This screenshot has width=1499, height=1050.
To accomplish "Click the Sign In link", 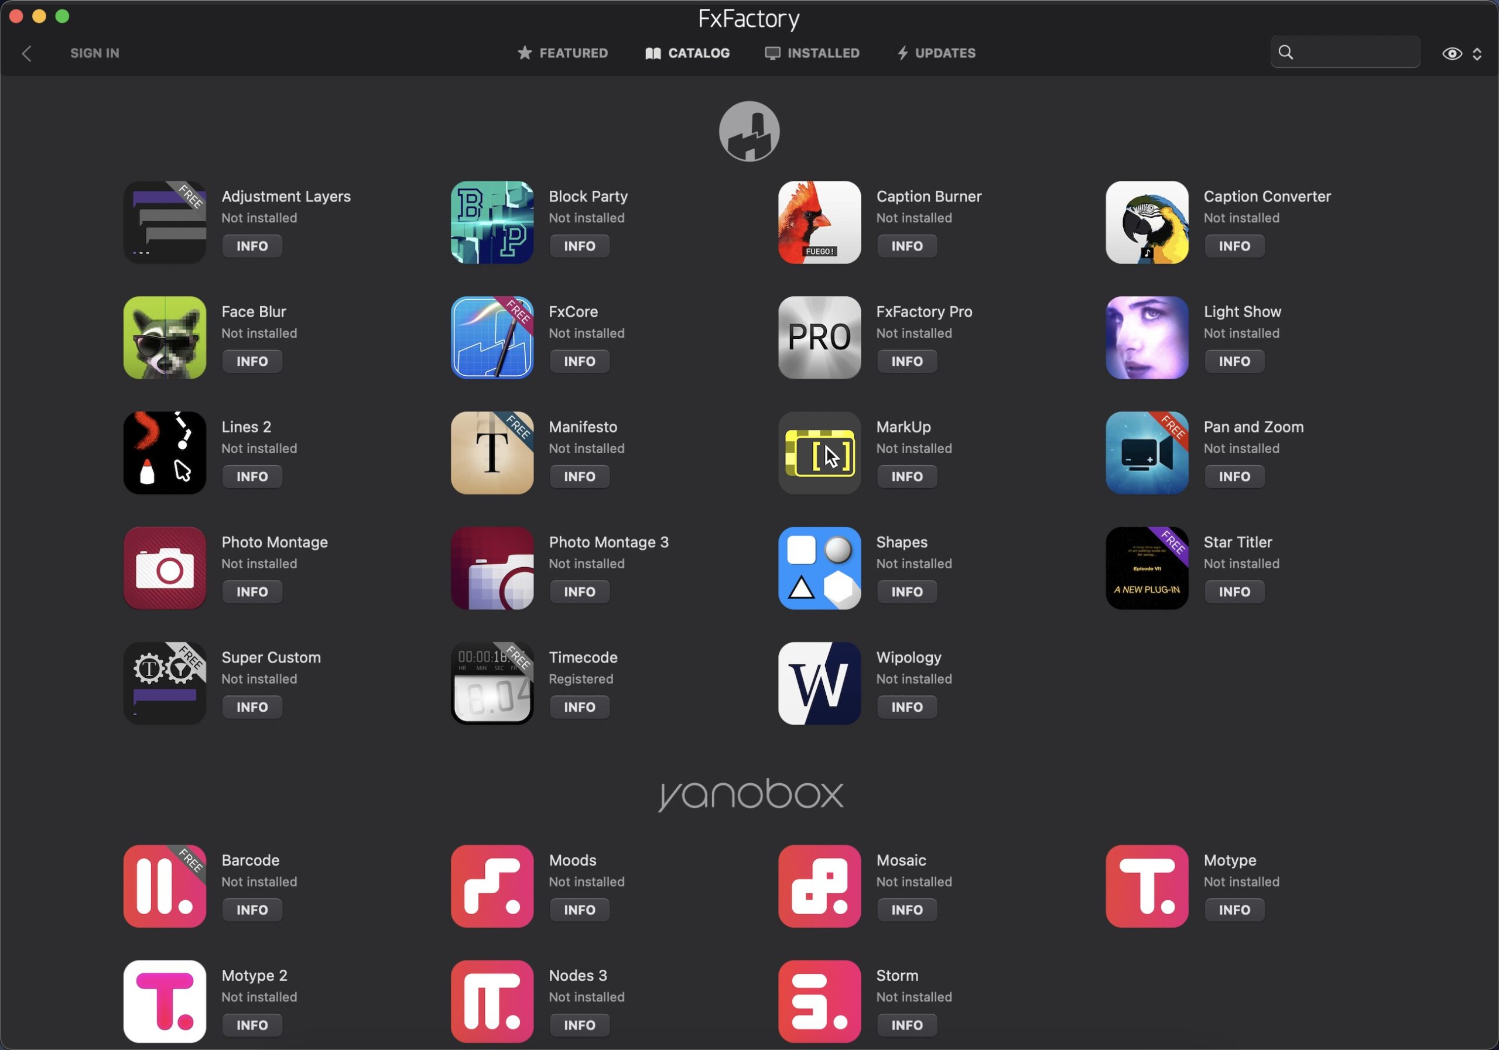I will [95, 53].
